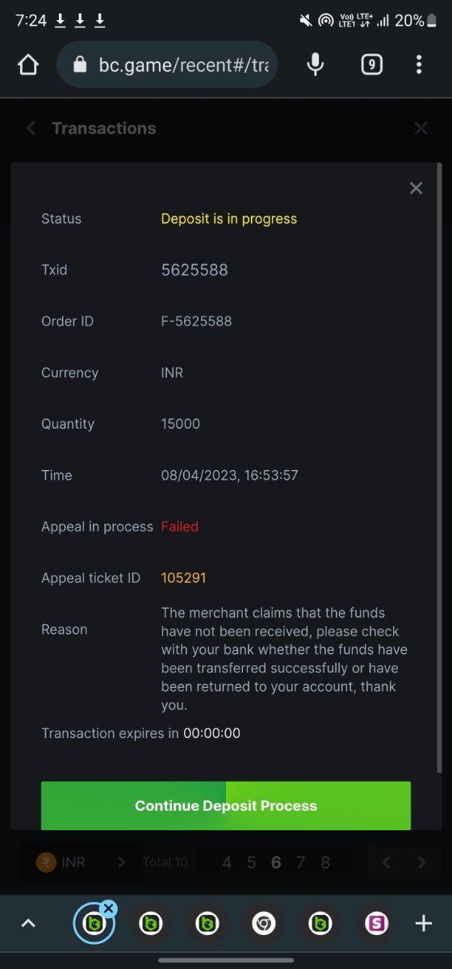This screenshot has width=452, height=969.
Task: Switch to the pink S tab
Action: [377, 923]
